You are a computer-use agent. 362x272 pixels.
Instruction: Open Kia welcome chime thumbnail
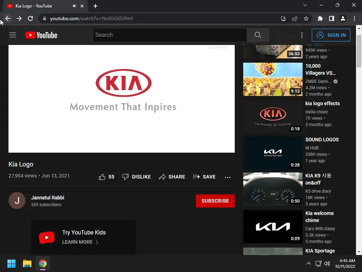click(x=273, y=227)
